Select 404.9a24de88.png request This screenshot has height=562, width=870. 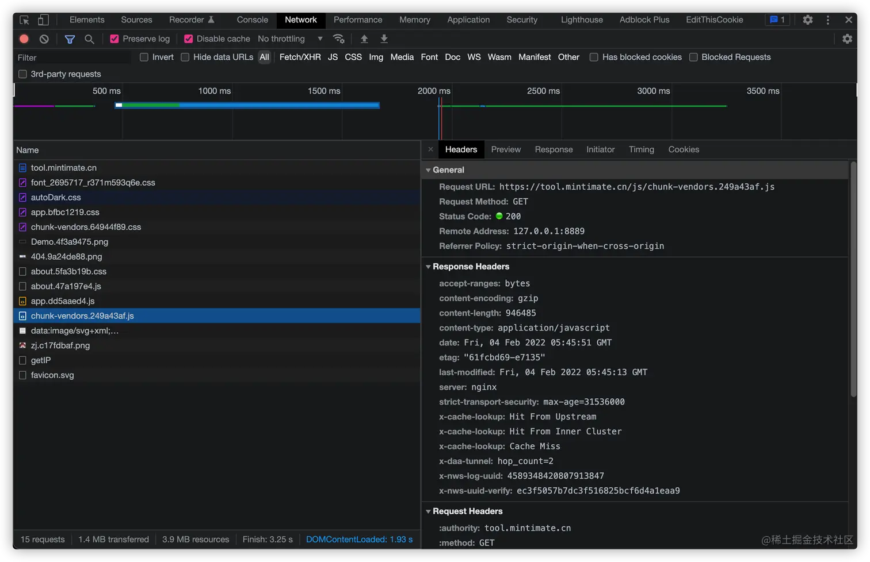(x=217, y=257)
